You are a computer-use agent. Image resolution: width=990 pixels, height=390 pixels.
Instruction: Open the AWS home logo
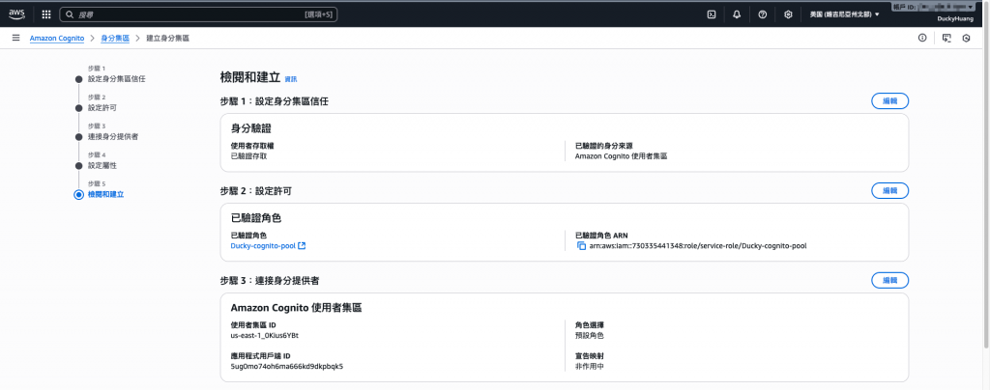click(x=17, y=14)
